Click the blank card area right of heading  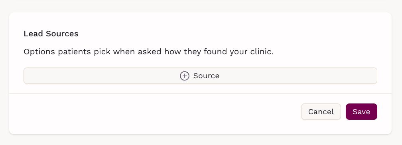[231, 34]
